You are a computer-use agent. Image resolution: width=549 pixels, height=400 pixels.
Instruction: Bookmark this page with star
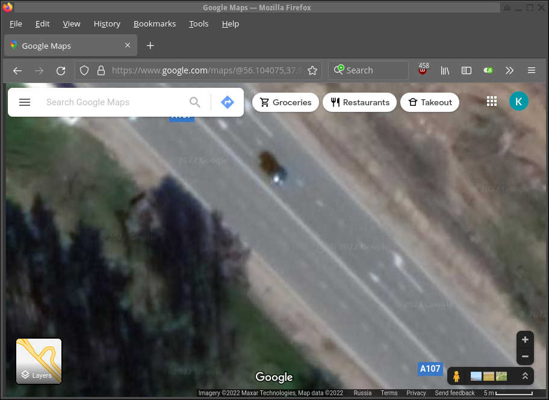(312, 71)
